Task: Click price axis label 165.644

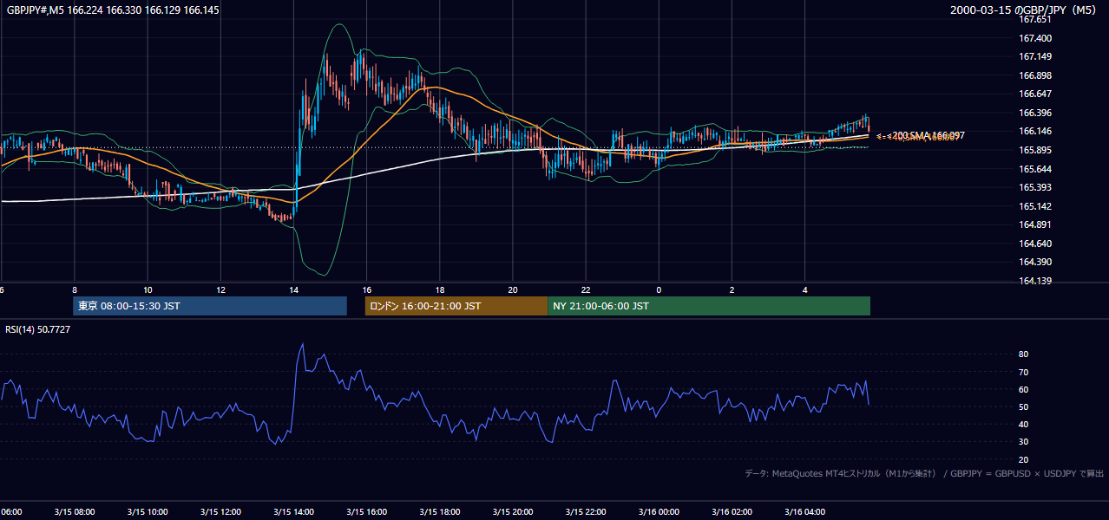Action: (x=1036, y=168)
